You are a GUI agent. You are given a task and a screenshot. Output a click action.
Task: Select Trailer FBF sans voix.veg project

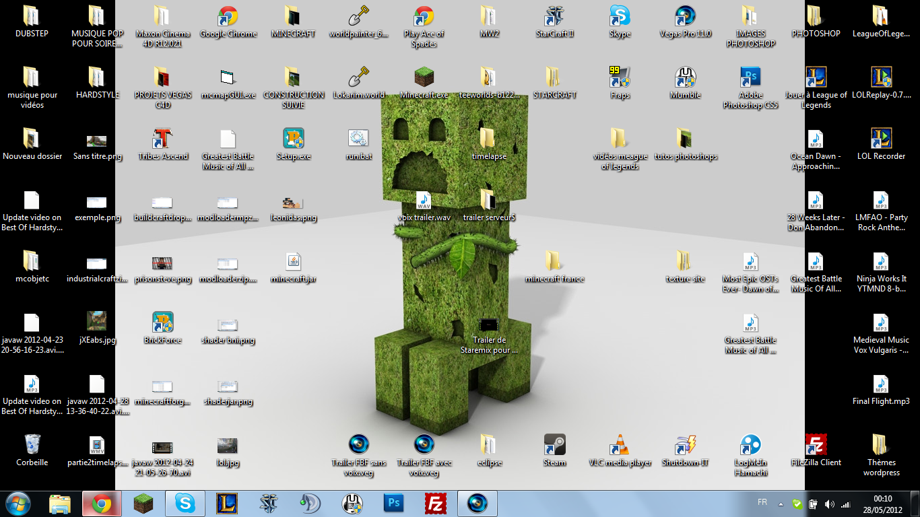click(359, 456)
